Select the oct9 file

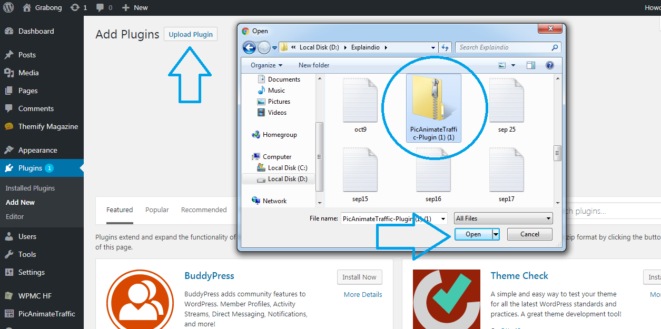(360, 105)
